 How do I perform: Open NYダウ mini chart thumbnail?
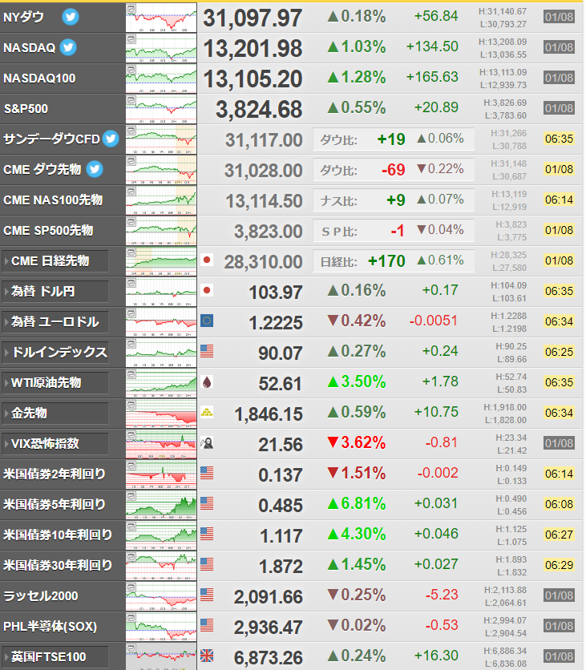pos(161,18)
